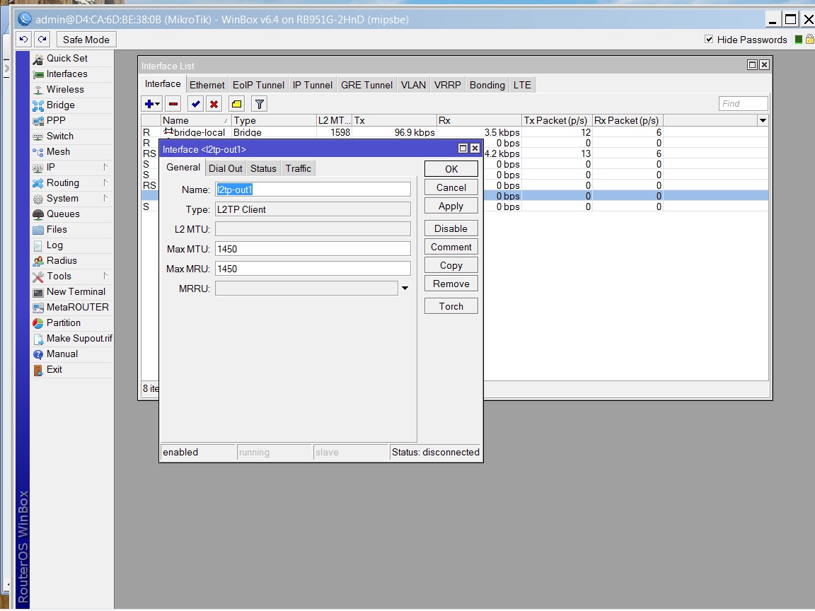Click the Copy button
Screen dimensions: 815x611
pos(451,265)
